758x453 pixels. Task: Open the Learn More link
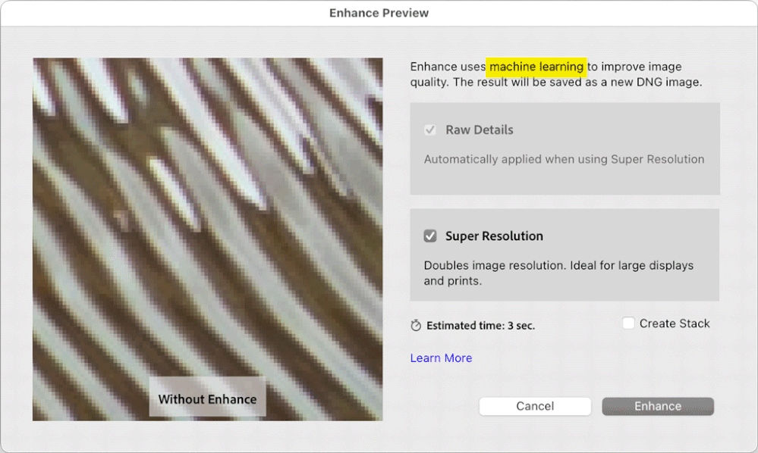click(441, 358)
